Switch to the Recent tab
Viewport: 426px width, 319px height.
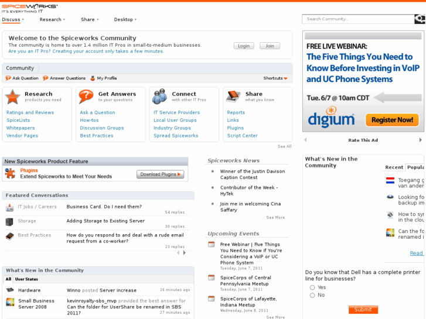click(394, 167)
